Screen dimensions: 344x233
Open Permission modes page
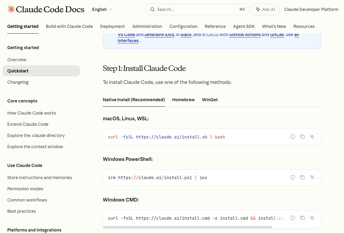click(25, 189)
